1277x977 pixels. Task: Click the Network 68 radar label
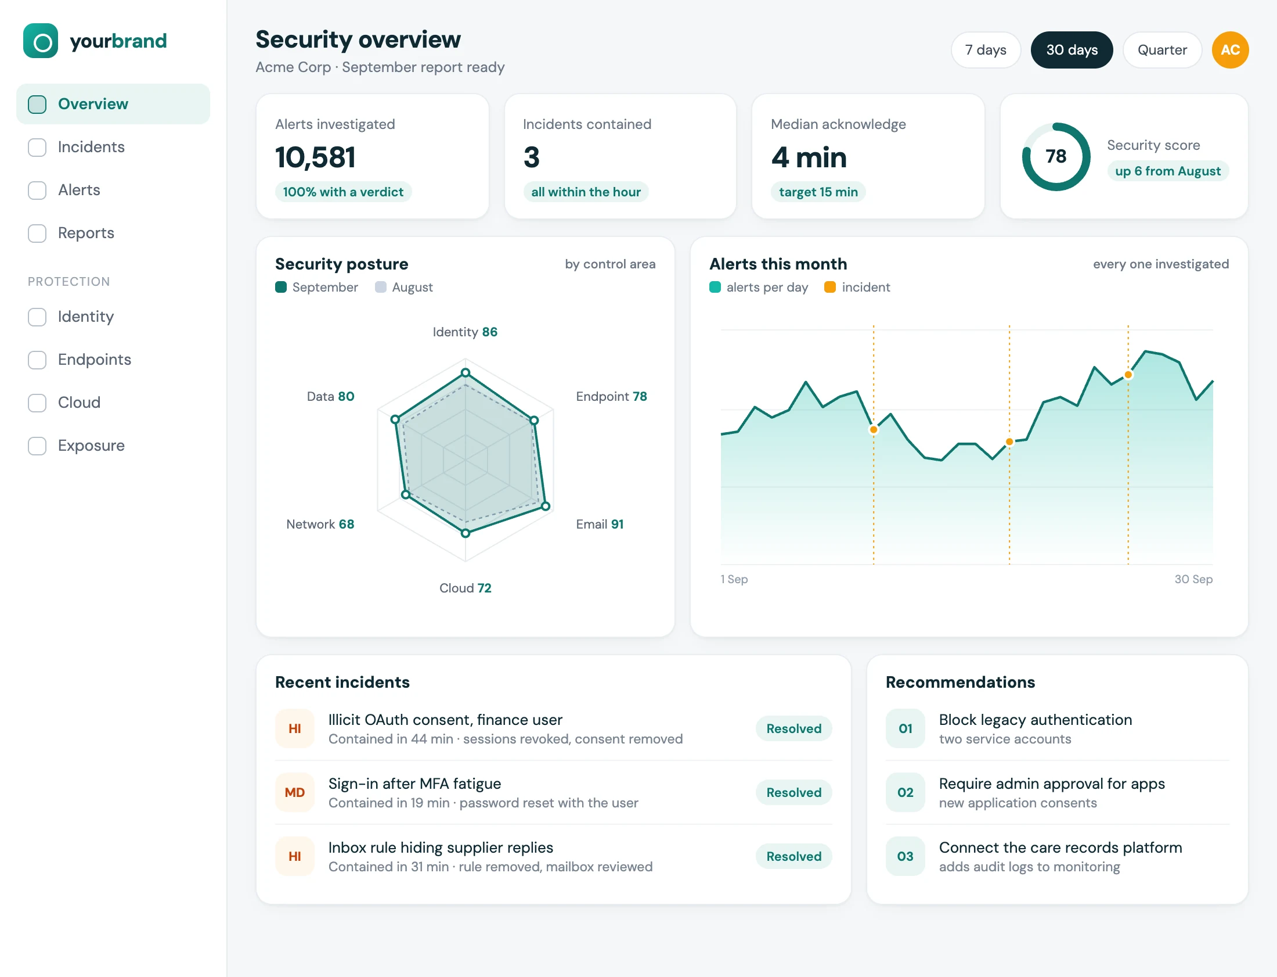click(320, 524)
